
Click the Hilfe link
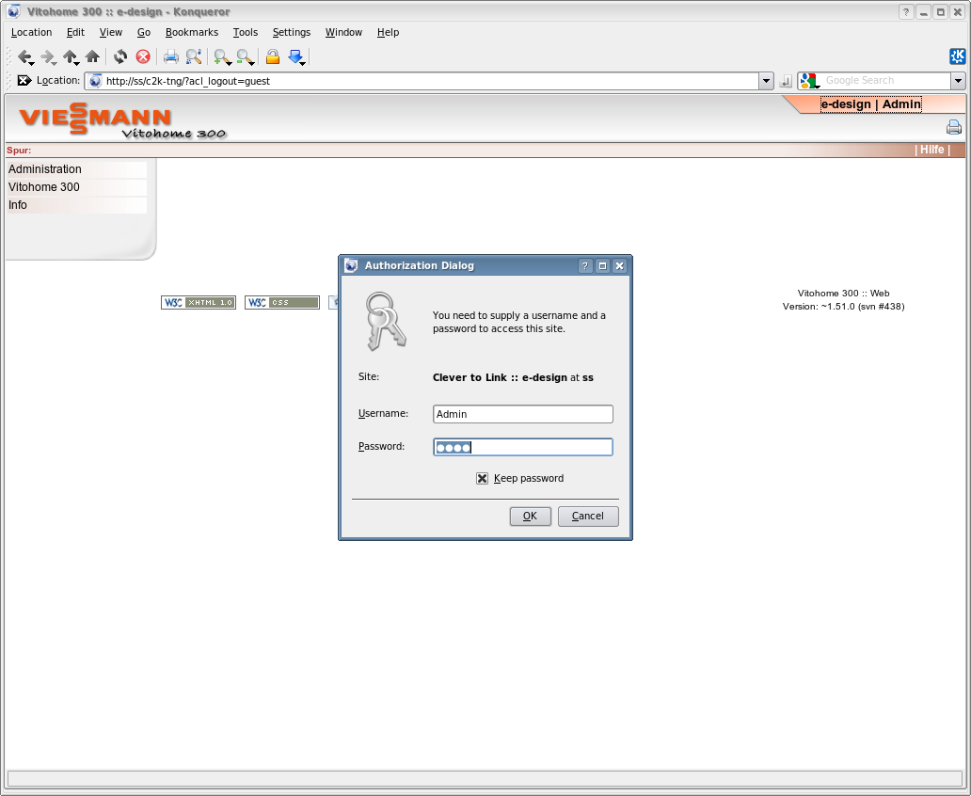click(931, 150)
